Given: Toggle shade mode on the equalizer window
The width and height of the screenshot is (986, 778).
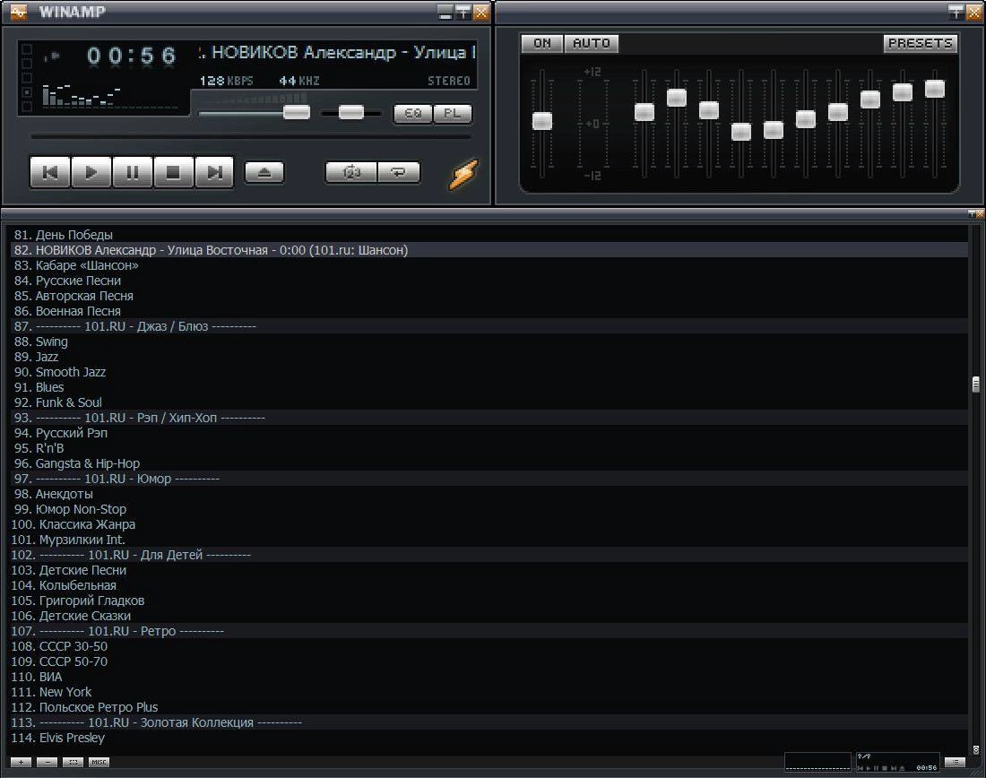Looking at the screenshot, I should click(956, 12).
